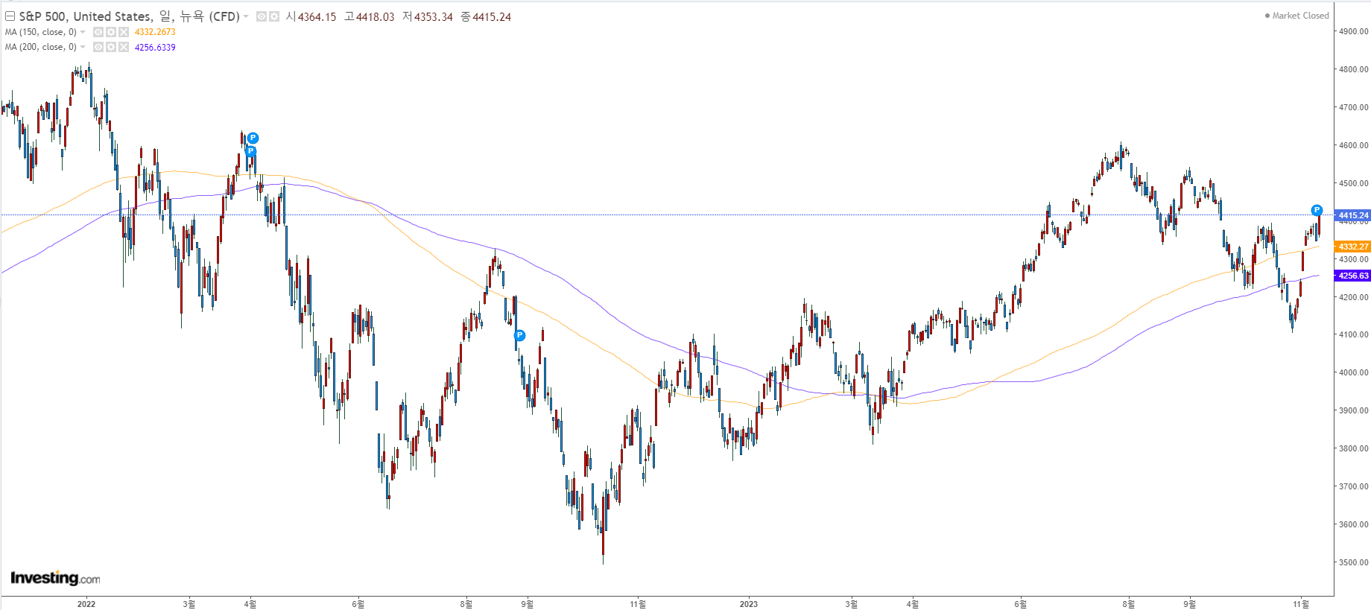This screenshot has width=1371, height=610.
Task: Collapse the indicator legend with the minus box
Action: pyautogui.click(x=10, y=16)
